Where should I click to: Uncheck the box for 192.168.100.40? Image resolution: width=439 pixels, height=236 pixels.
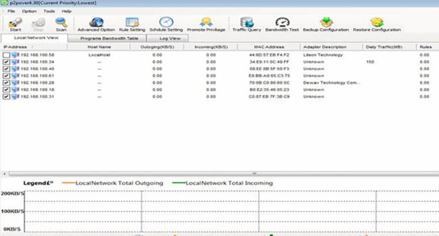(x=6, y=69)
